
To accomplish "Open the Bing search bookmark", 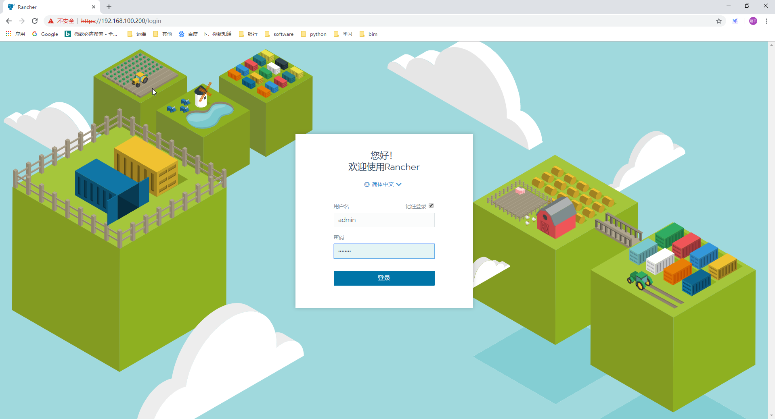I will click(91, 34).
